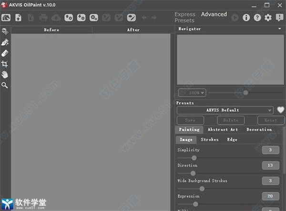Open the Abstract Art tab
This screenshot has height=211, width=286.
pos(223,129)
